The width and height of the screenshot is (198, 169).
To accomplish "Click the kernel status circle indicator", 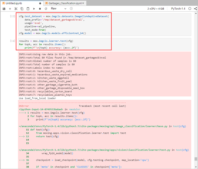I will (x=190, y=9).
